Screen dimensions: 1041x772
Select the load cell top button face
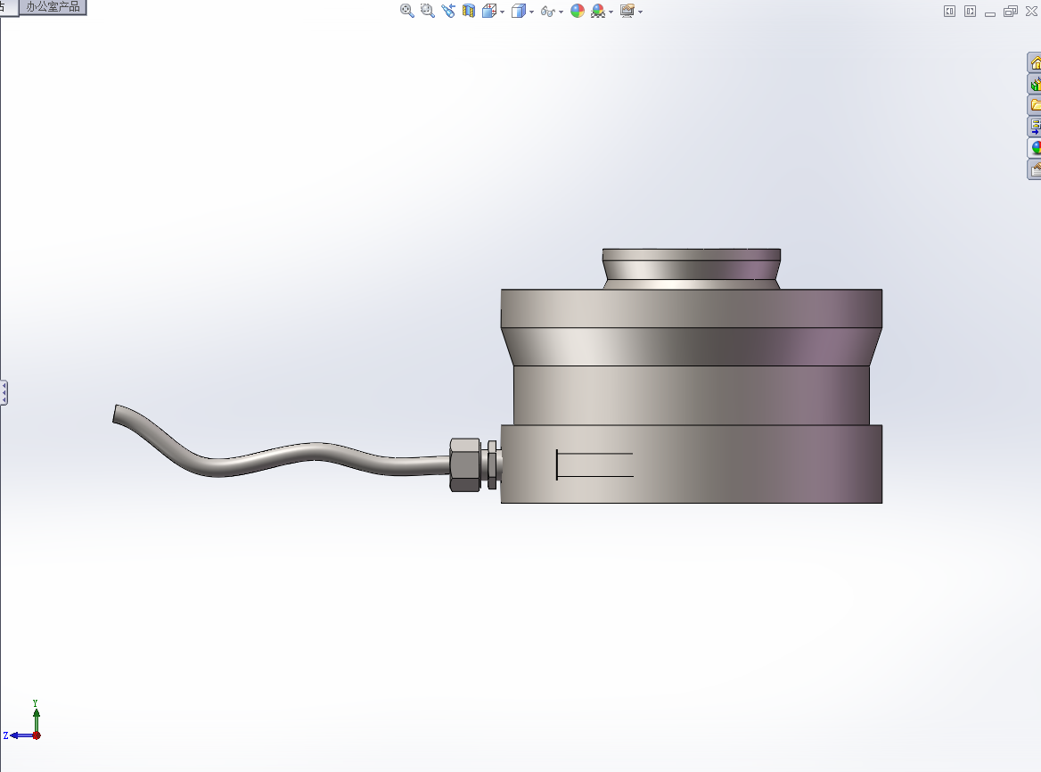pyautogui.click(x=691, y=255)
